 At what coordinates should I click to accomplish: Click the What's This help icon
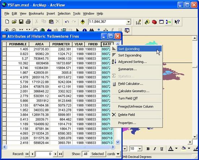tap(177, 22)
